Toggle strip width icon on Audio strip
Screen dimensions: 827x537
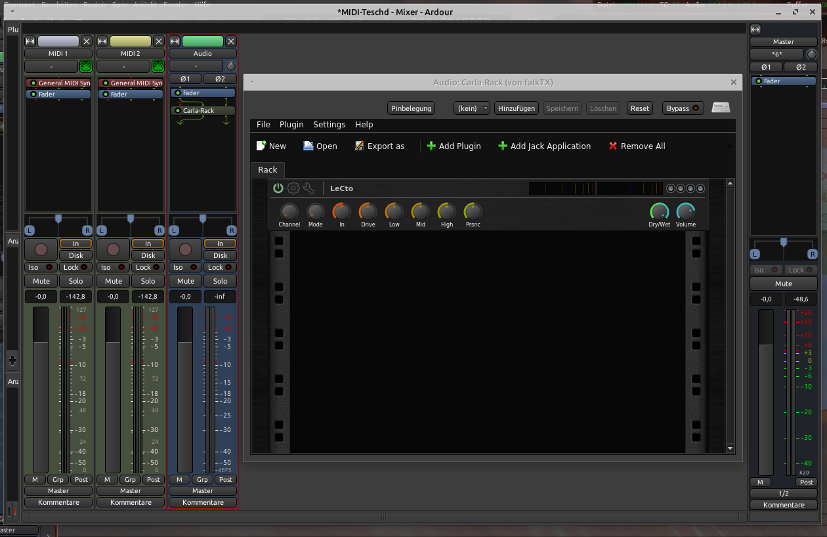(175, 41)
